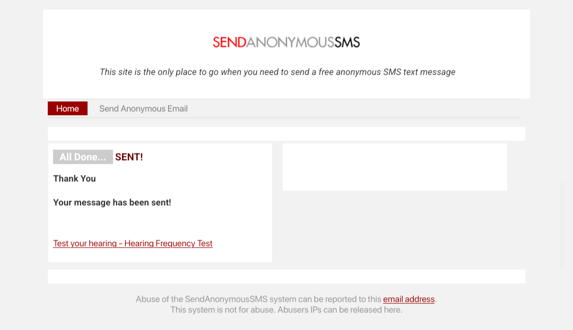Click the blank banner strip below confirmation panel
Viewport: 573px width, 330px height.
(286, 276)
